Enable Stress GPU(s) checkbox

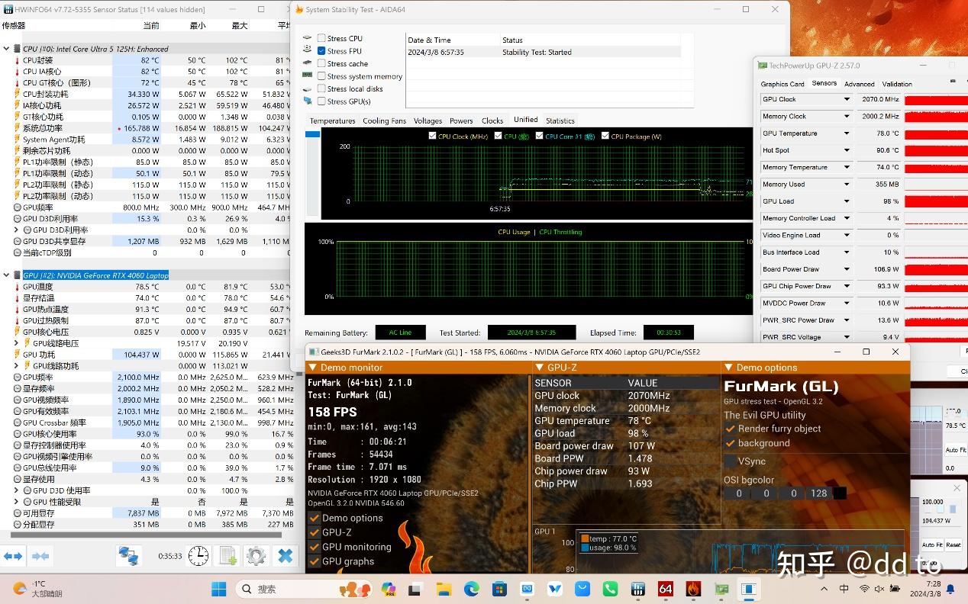[x=321, y=101]
